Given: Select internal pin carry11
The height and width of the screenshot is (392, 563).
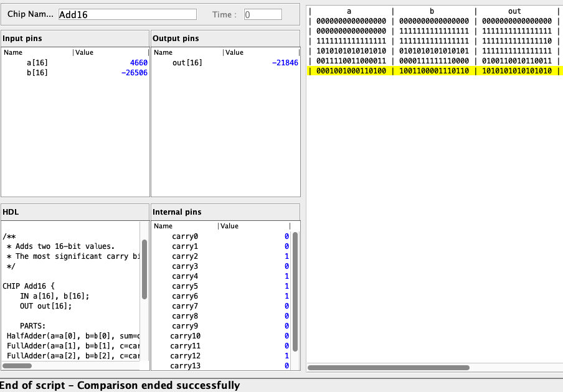Looking at the screenshot, I should pos(221,346).
